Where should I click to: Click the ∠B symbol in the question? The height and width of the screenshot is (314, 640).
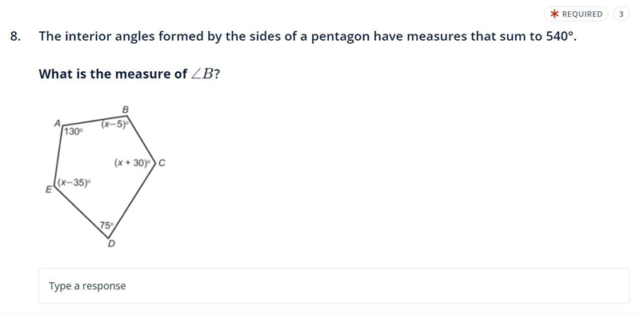point(202,74)
